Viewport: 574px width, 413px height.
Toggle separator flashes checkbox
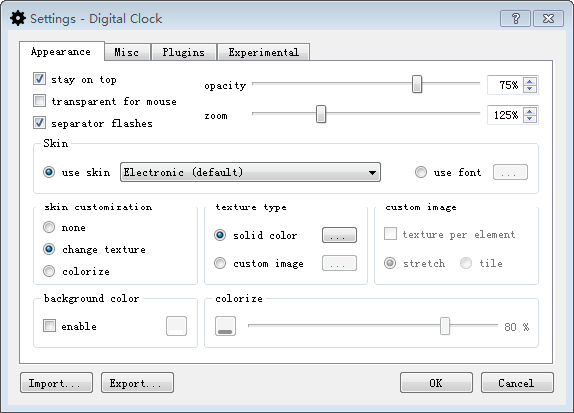click(39, 123)
